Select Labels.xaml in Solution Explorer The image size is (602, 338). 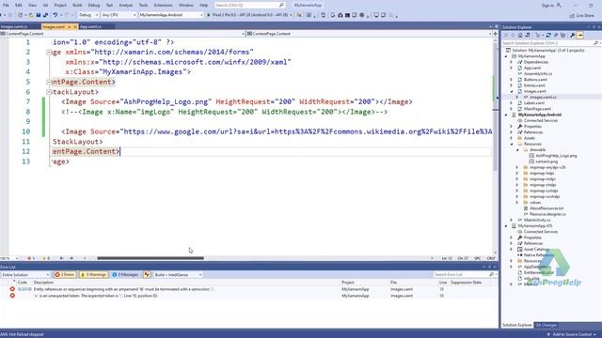[534, 103]
